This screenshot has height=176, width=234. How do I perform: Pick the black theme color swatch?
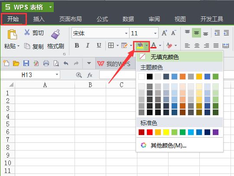pyautogui.click(x=149, y=77)
